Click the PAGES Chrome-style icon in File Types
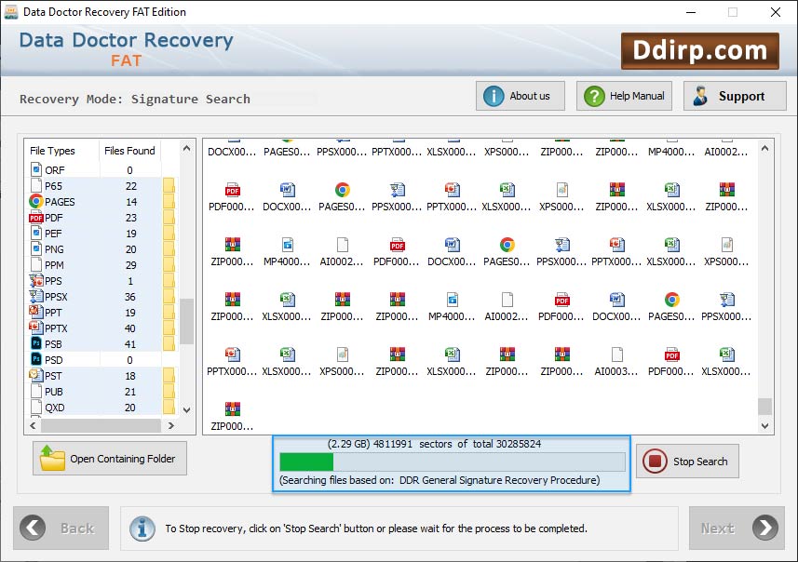 coord(36,201)
